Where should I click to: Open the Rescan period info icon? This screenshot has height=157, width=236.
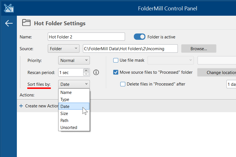click(x=96, y=72)
